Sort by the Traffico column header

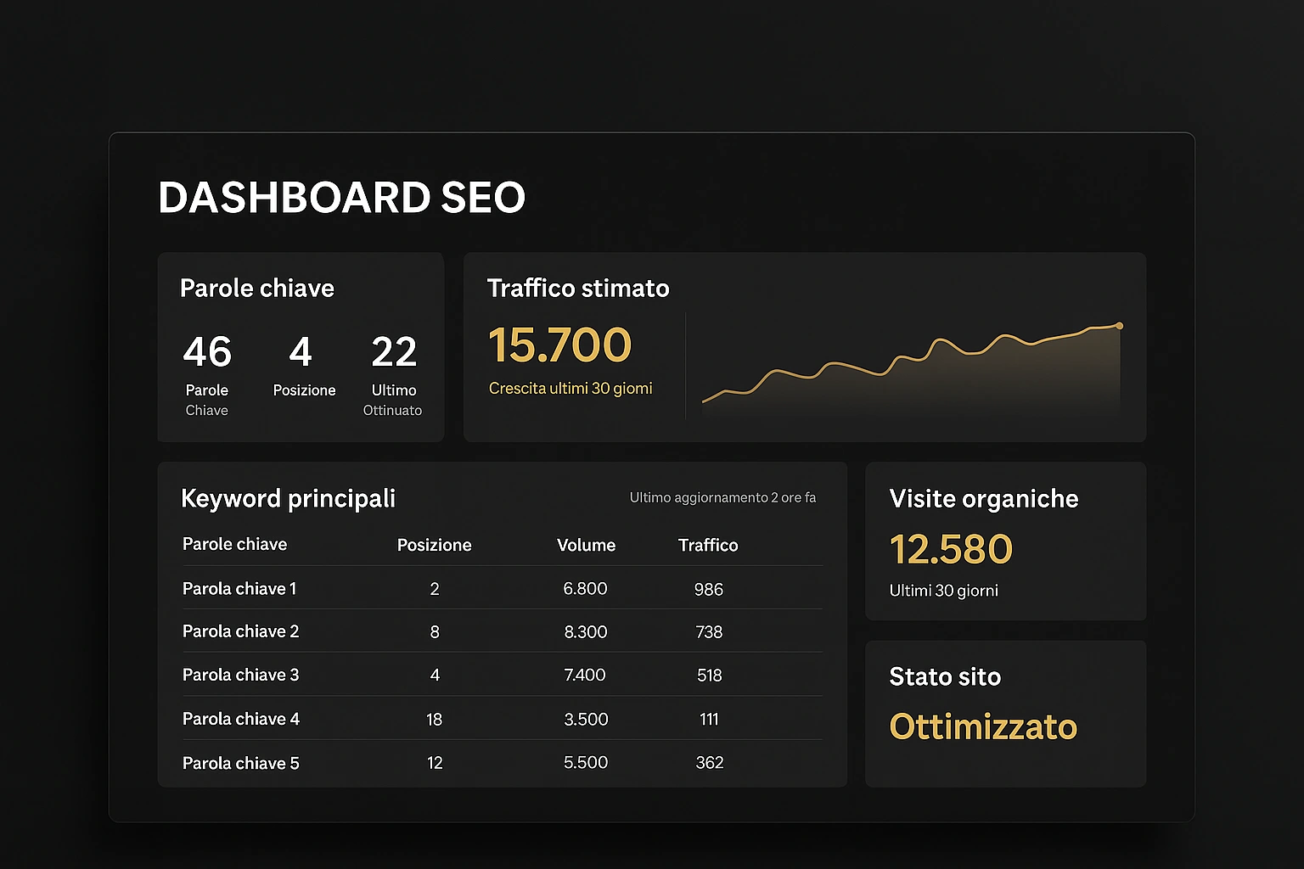tap(708, 545)
